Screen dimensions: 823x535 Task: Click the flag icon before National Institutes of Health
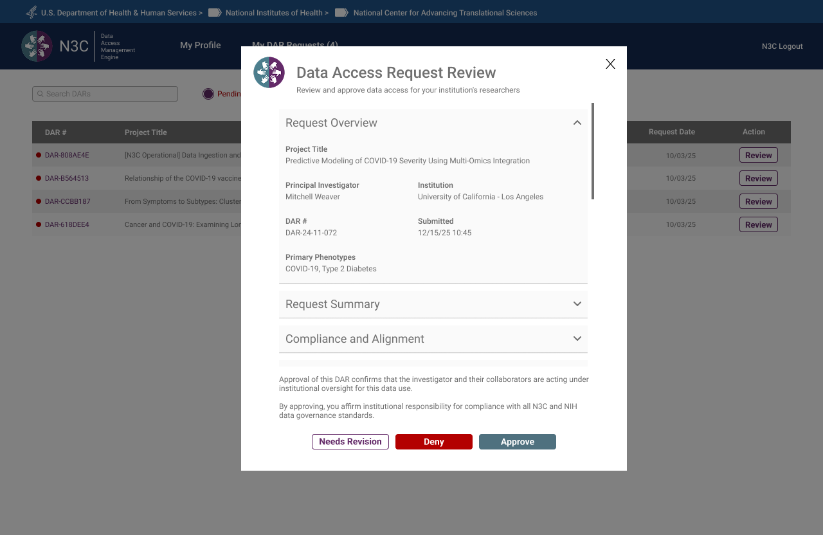215,12
